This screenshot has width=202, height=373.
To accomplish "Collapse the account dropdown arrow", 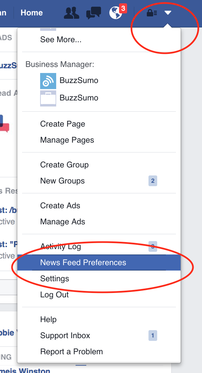I will click(x=168, y=13).
